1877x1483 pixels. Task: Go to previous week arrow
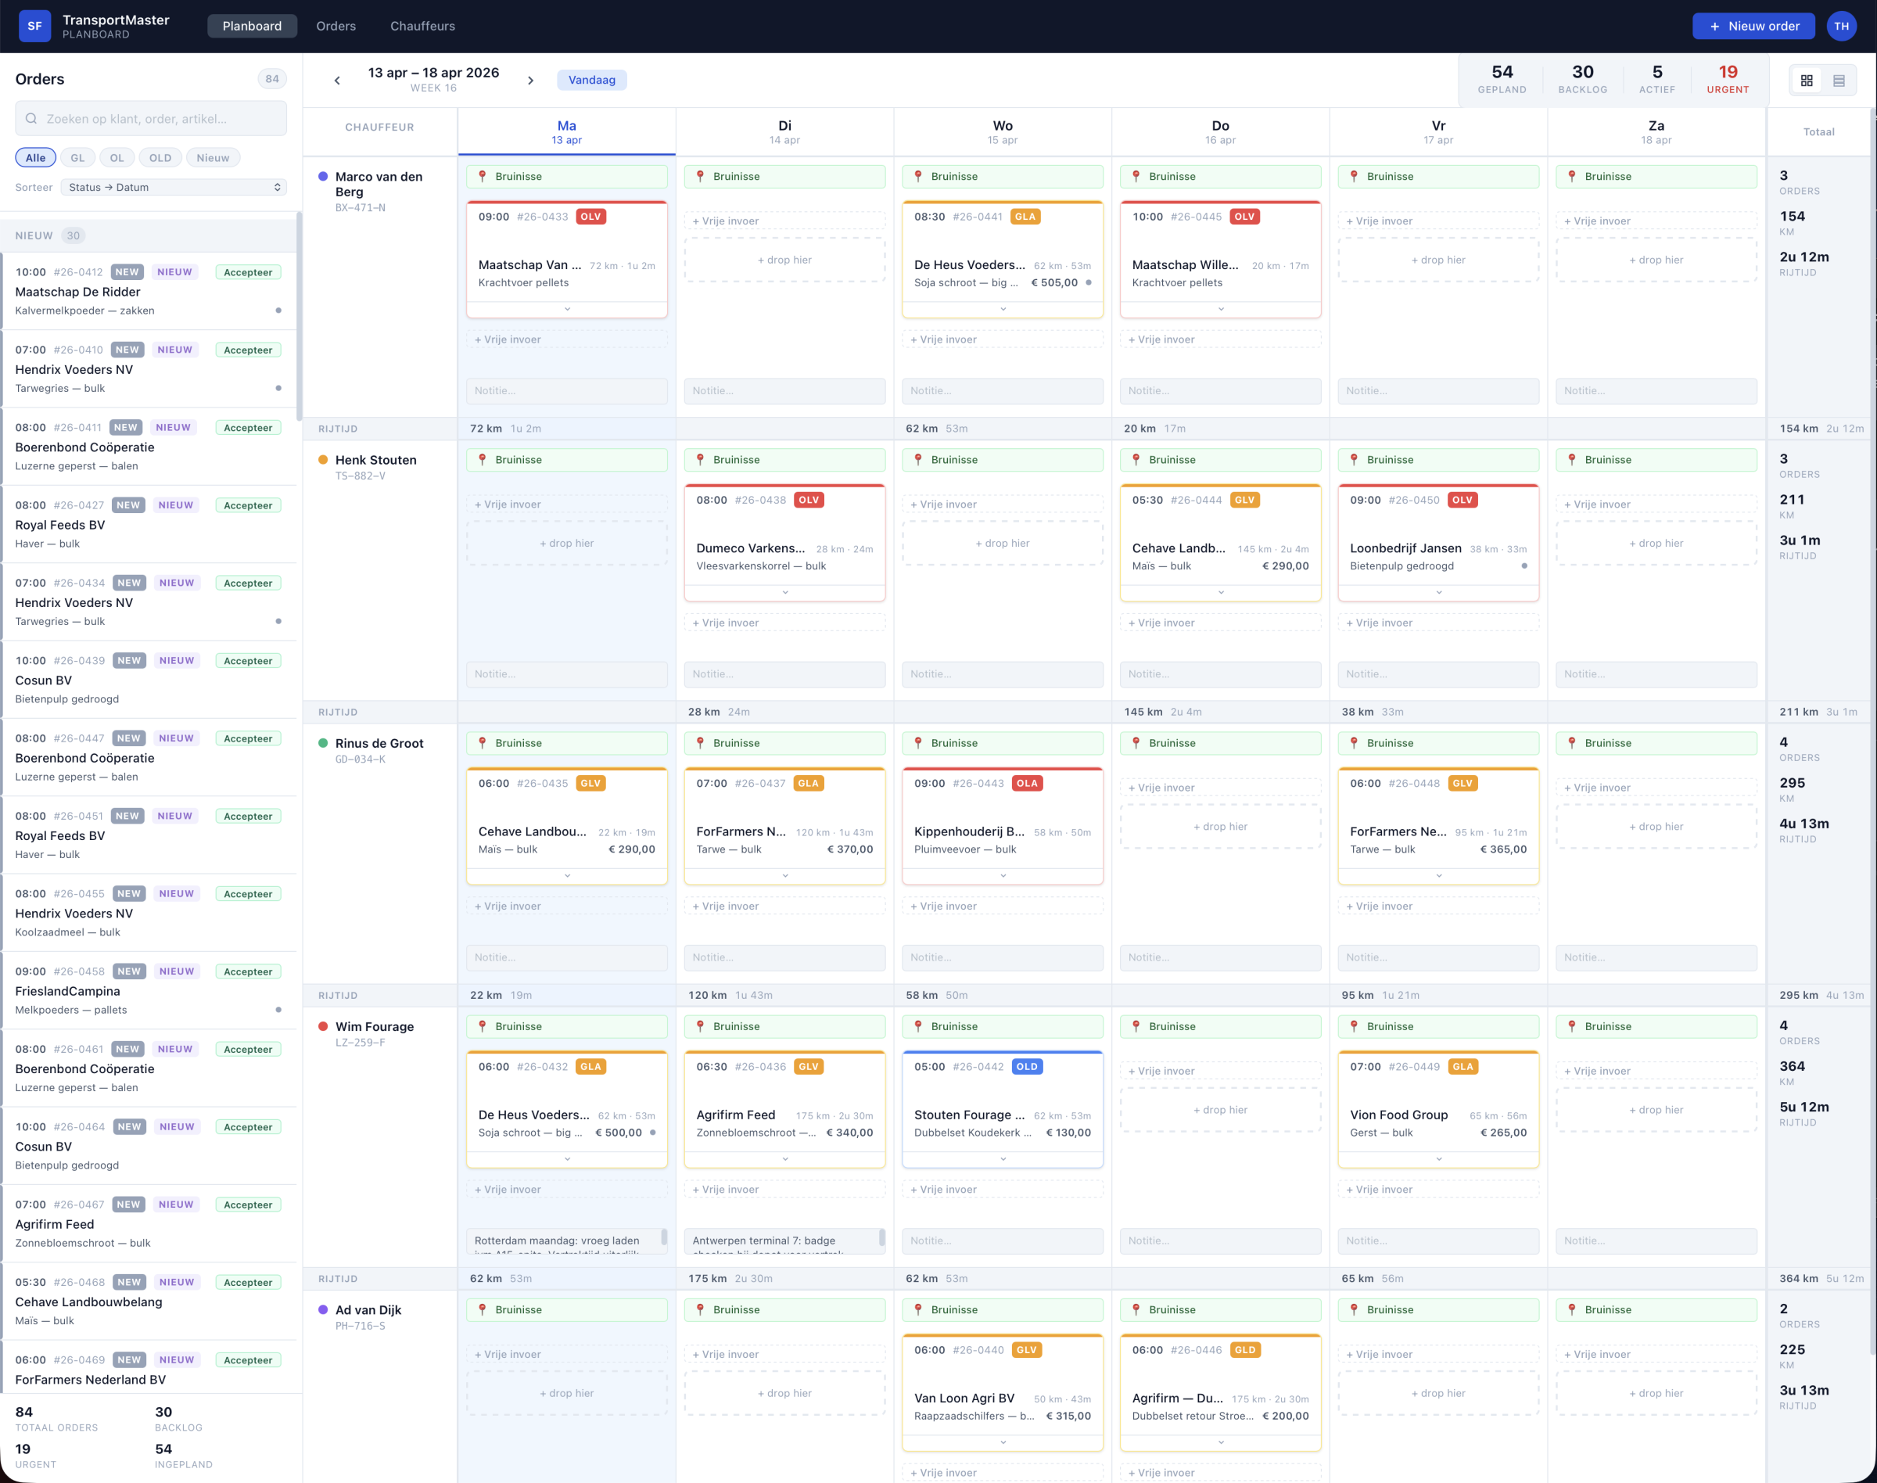(x=337, y=81)
